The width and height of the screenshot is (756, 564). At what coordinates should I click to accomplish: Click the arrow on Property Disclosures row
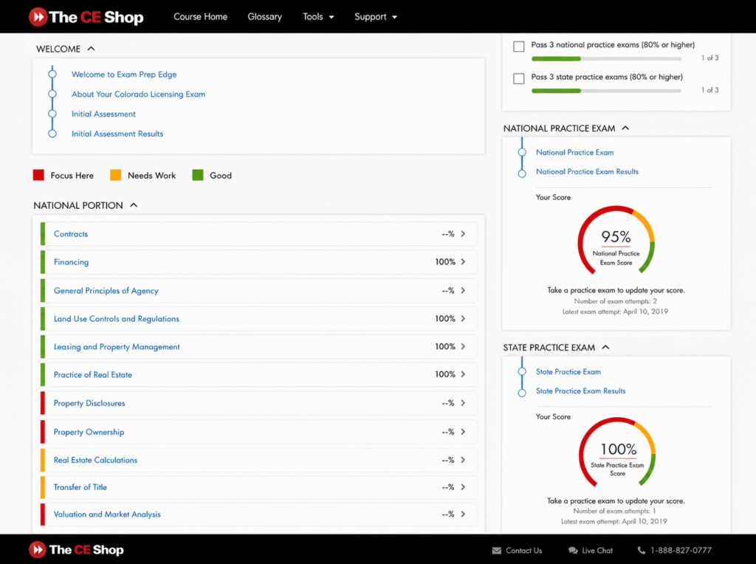pyautogui.click(x=463, y=403)
